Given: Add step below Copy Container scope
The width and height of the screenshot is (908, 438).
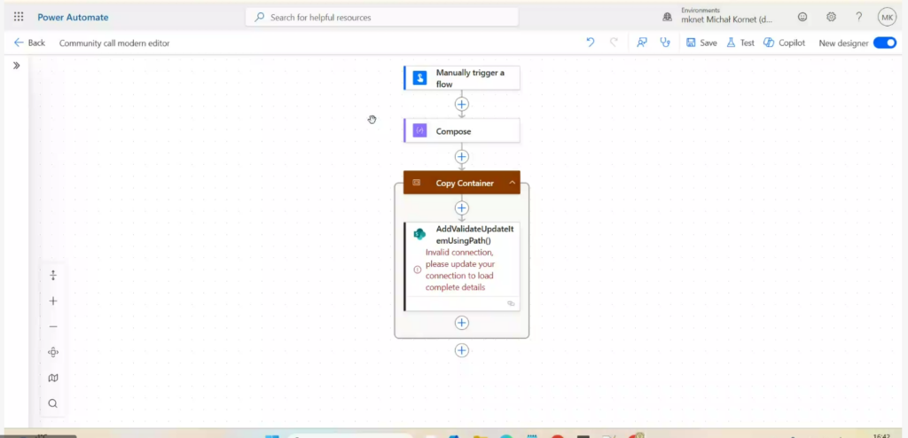Looking at the screenshot, I should [x=461, y=350].
